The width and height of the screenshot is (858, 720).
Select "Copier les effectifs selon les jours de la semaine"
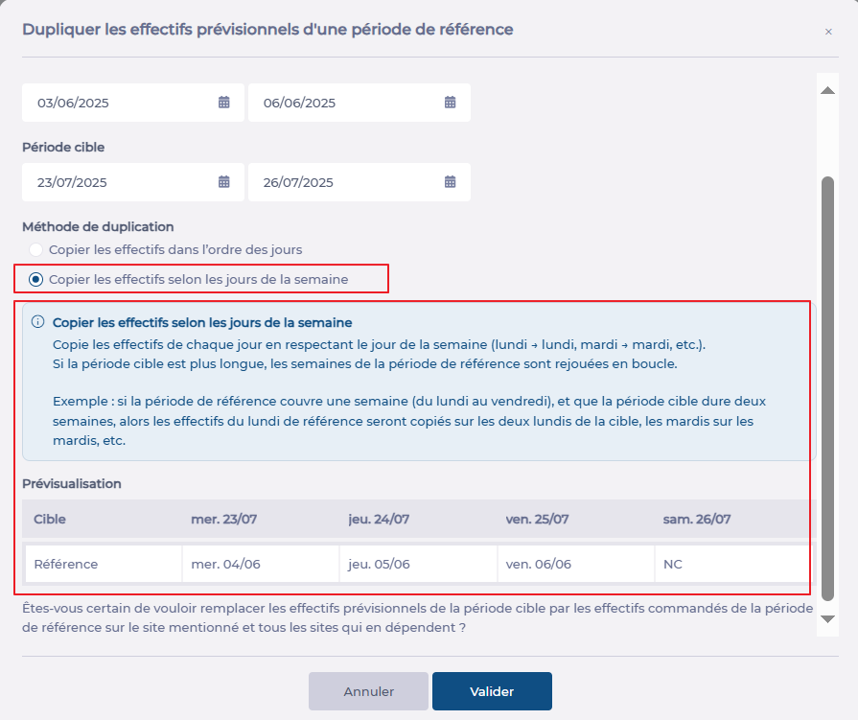click(36, 280)
